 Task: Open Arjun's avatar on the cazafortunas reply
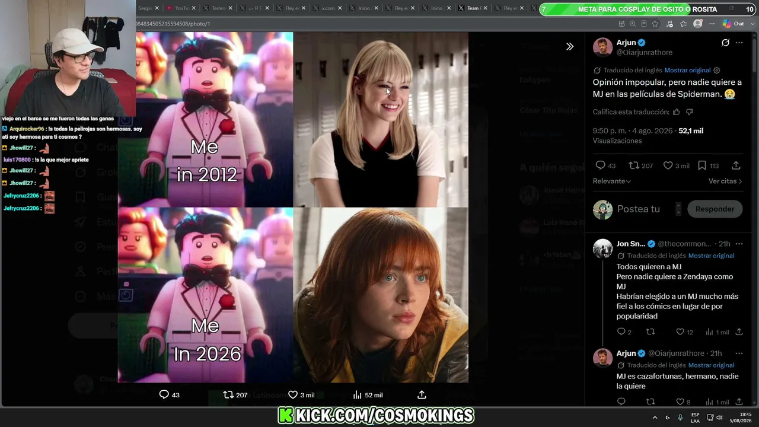coord(602,358)
